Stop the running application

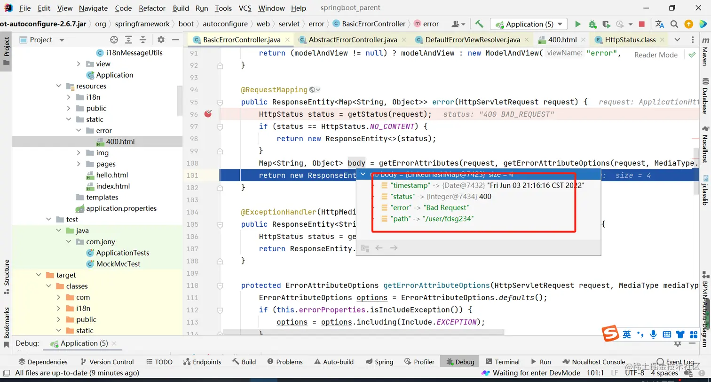(x=642, y=24)
